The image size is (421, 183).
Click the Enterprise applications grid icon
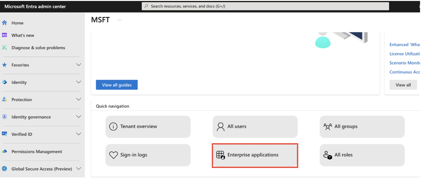point(220,155)
